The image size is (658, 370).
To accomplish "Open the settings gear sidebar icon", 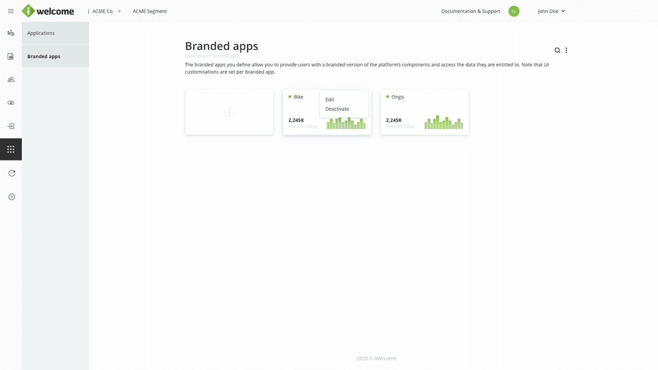I will (12, 197).
